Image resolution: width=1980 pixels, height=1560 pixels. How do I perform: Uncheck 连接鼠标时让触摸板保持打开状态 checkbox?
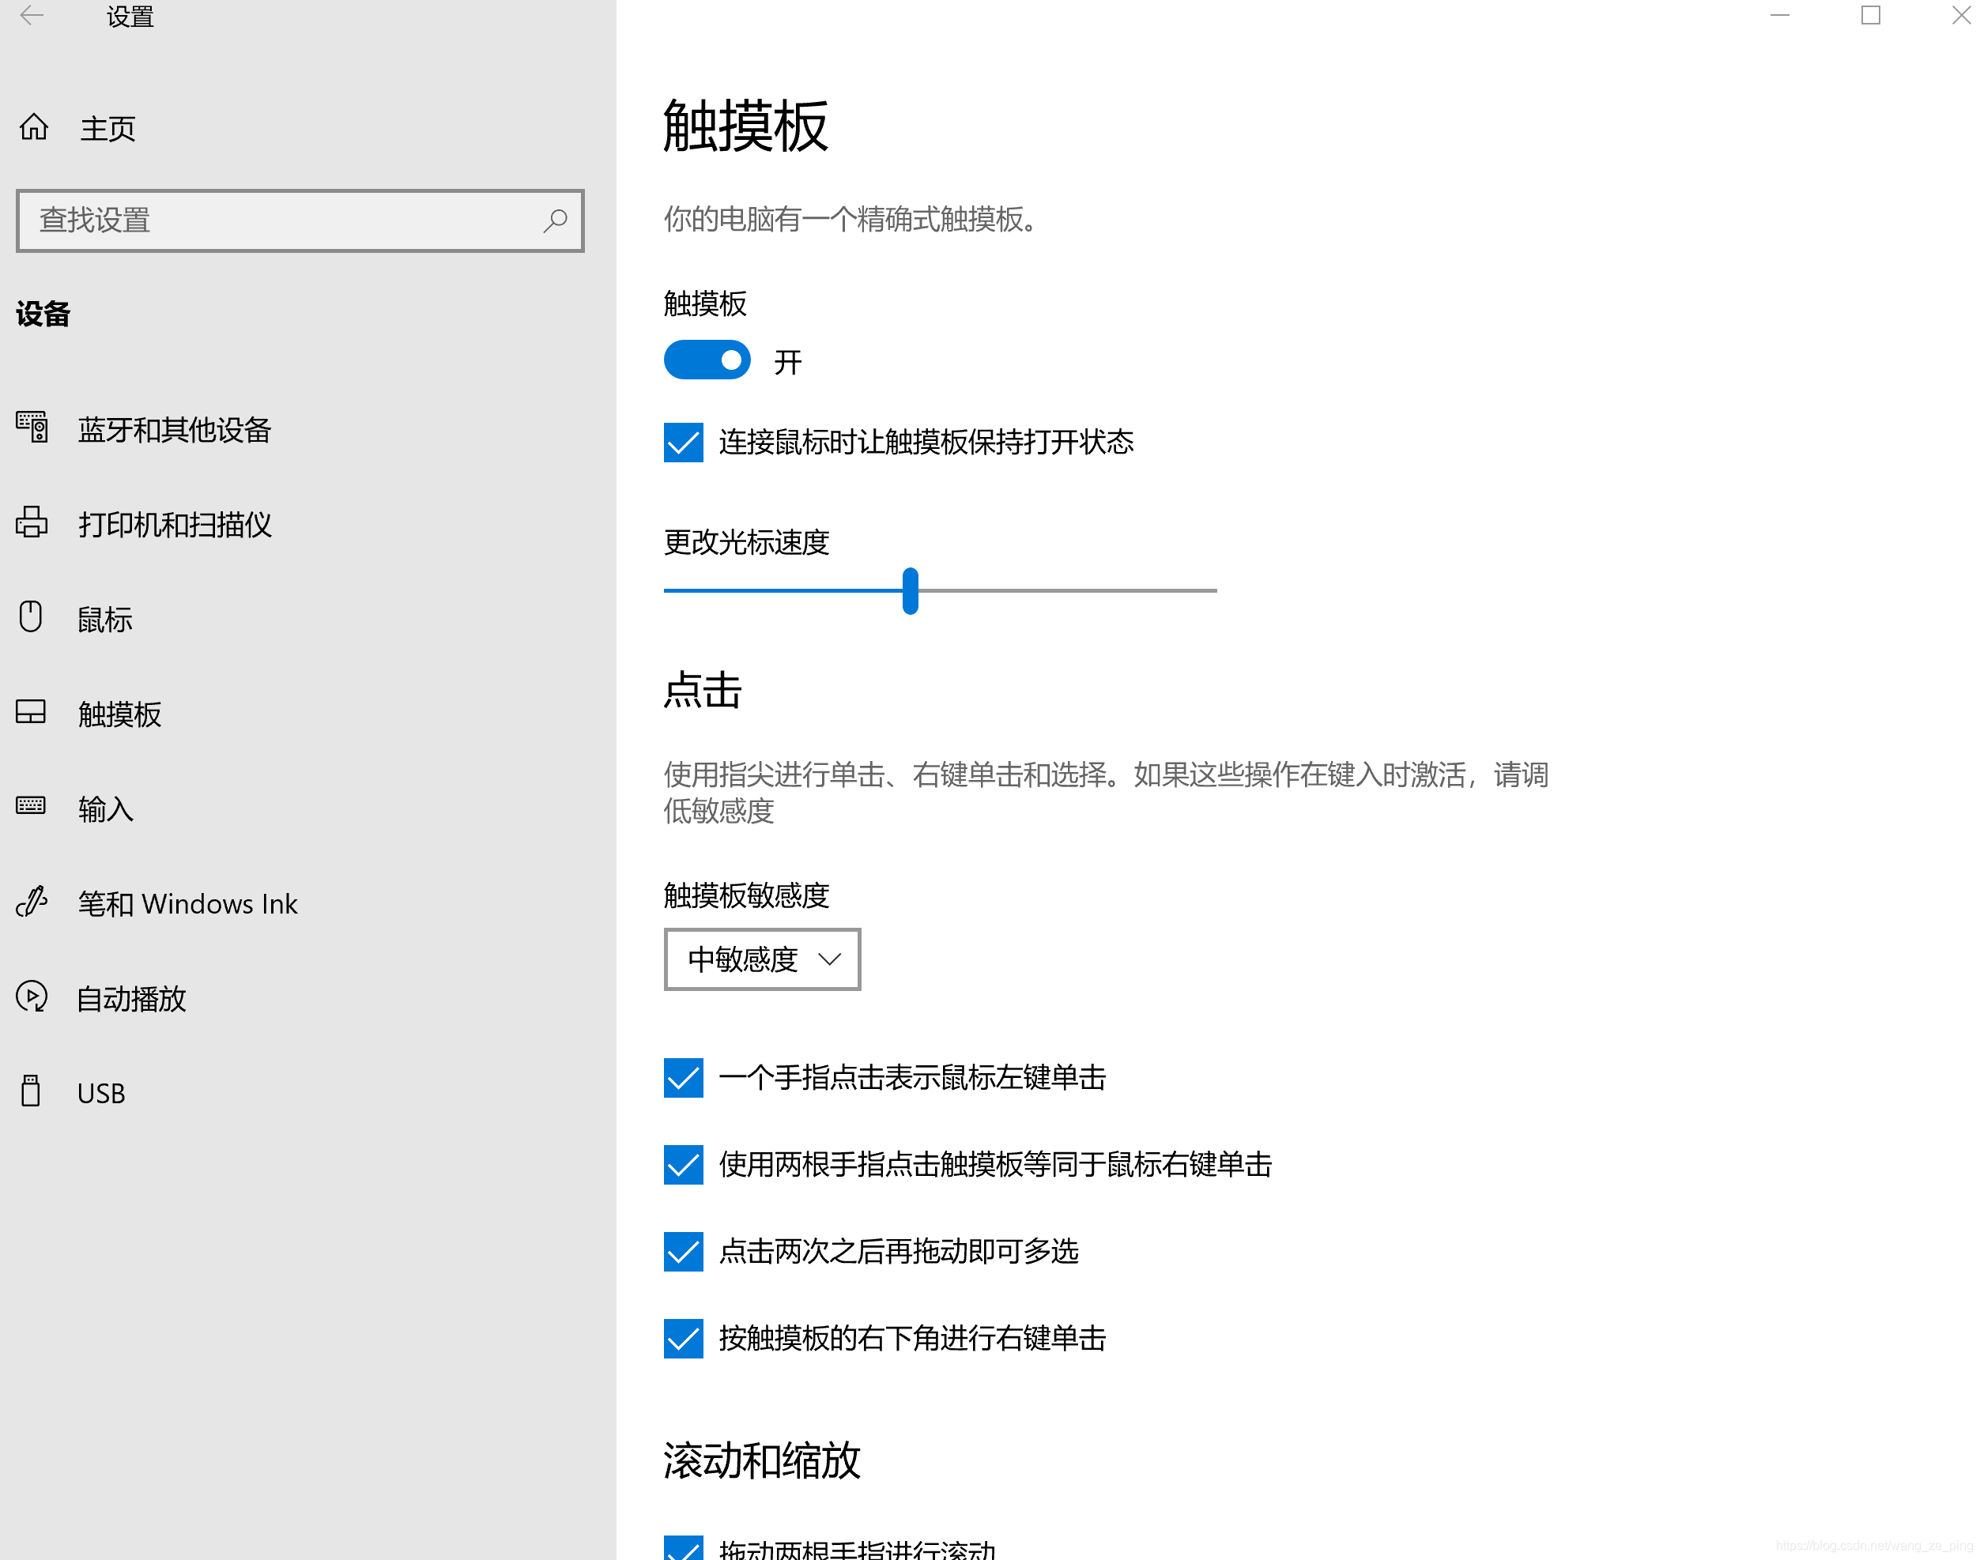pos(683,442)
